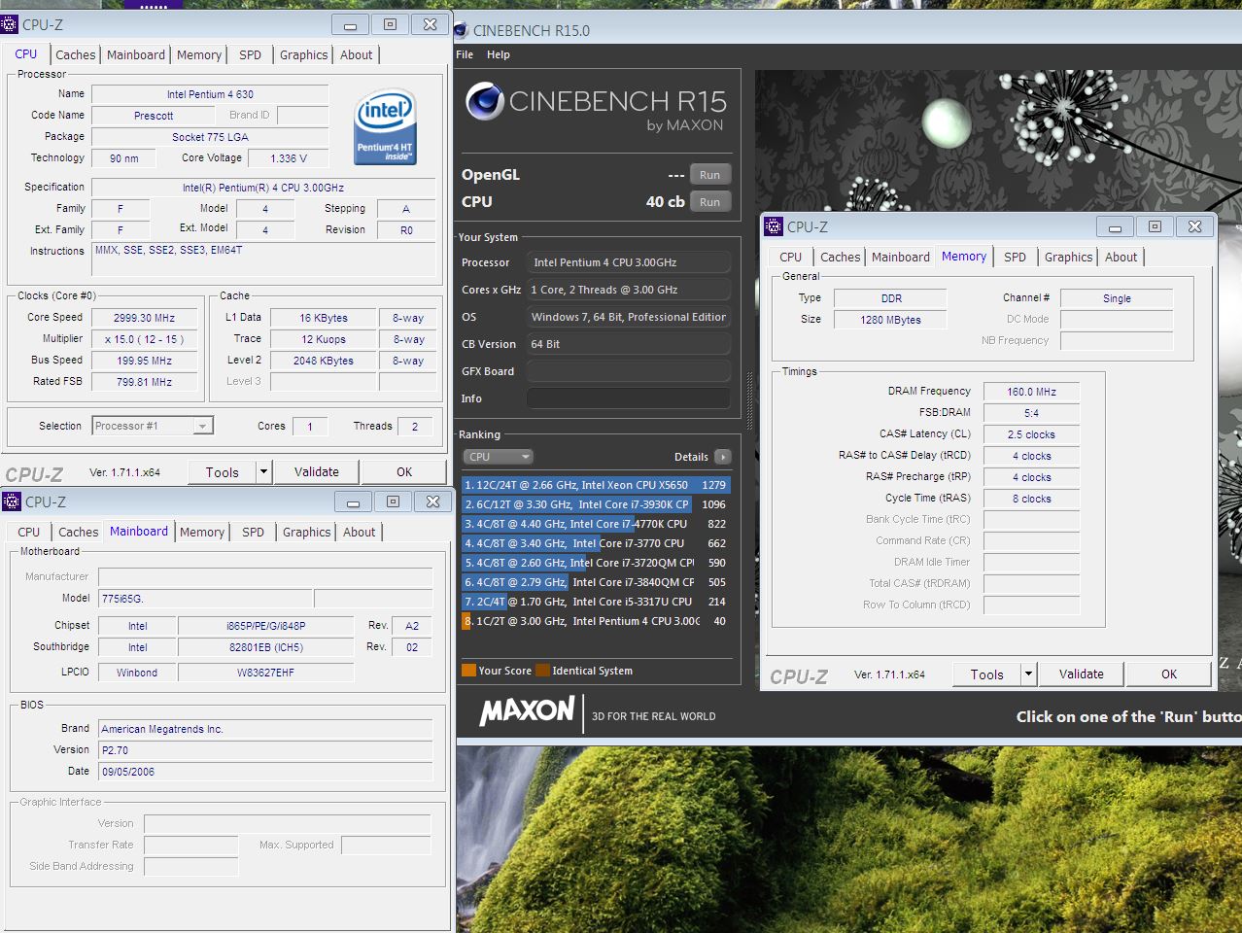Image resolution: width=1242 pixels, height=933 pixels.
Task: Select SPD tab in Memory CPU-Z window
Action: [x=1015, y=257]
